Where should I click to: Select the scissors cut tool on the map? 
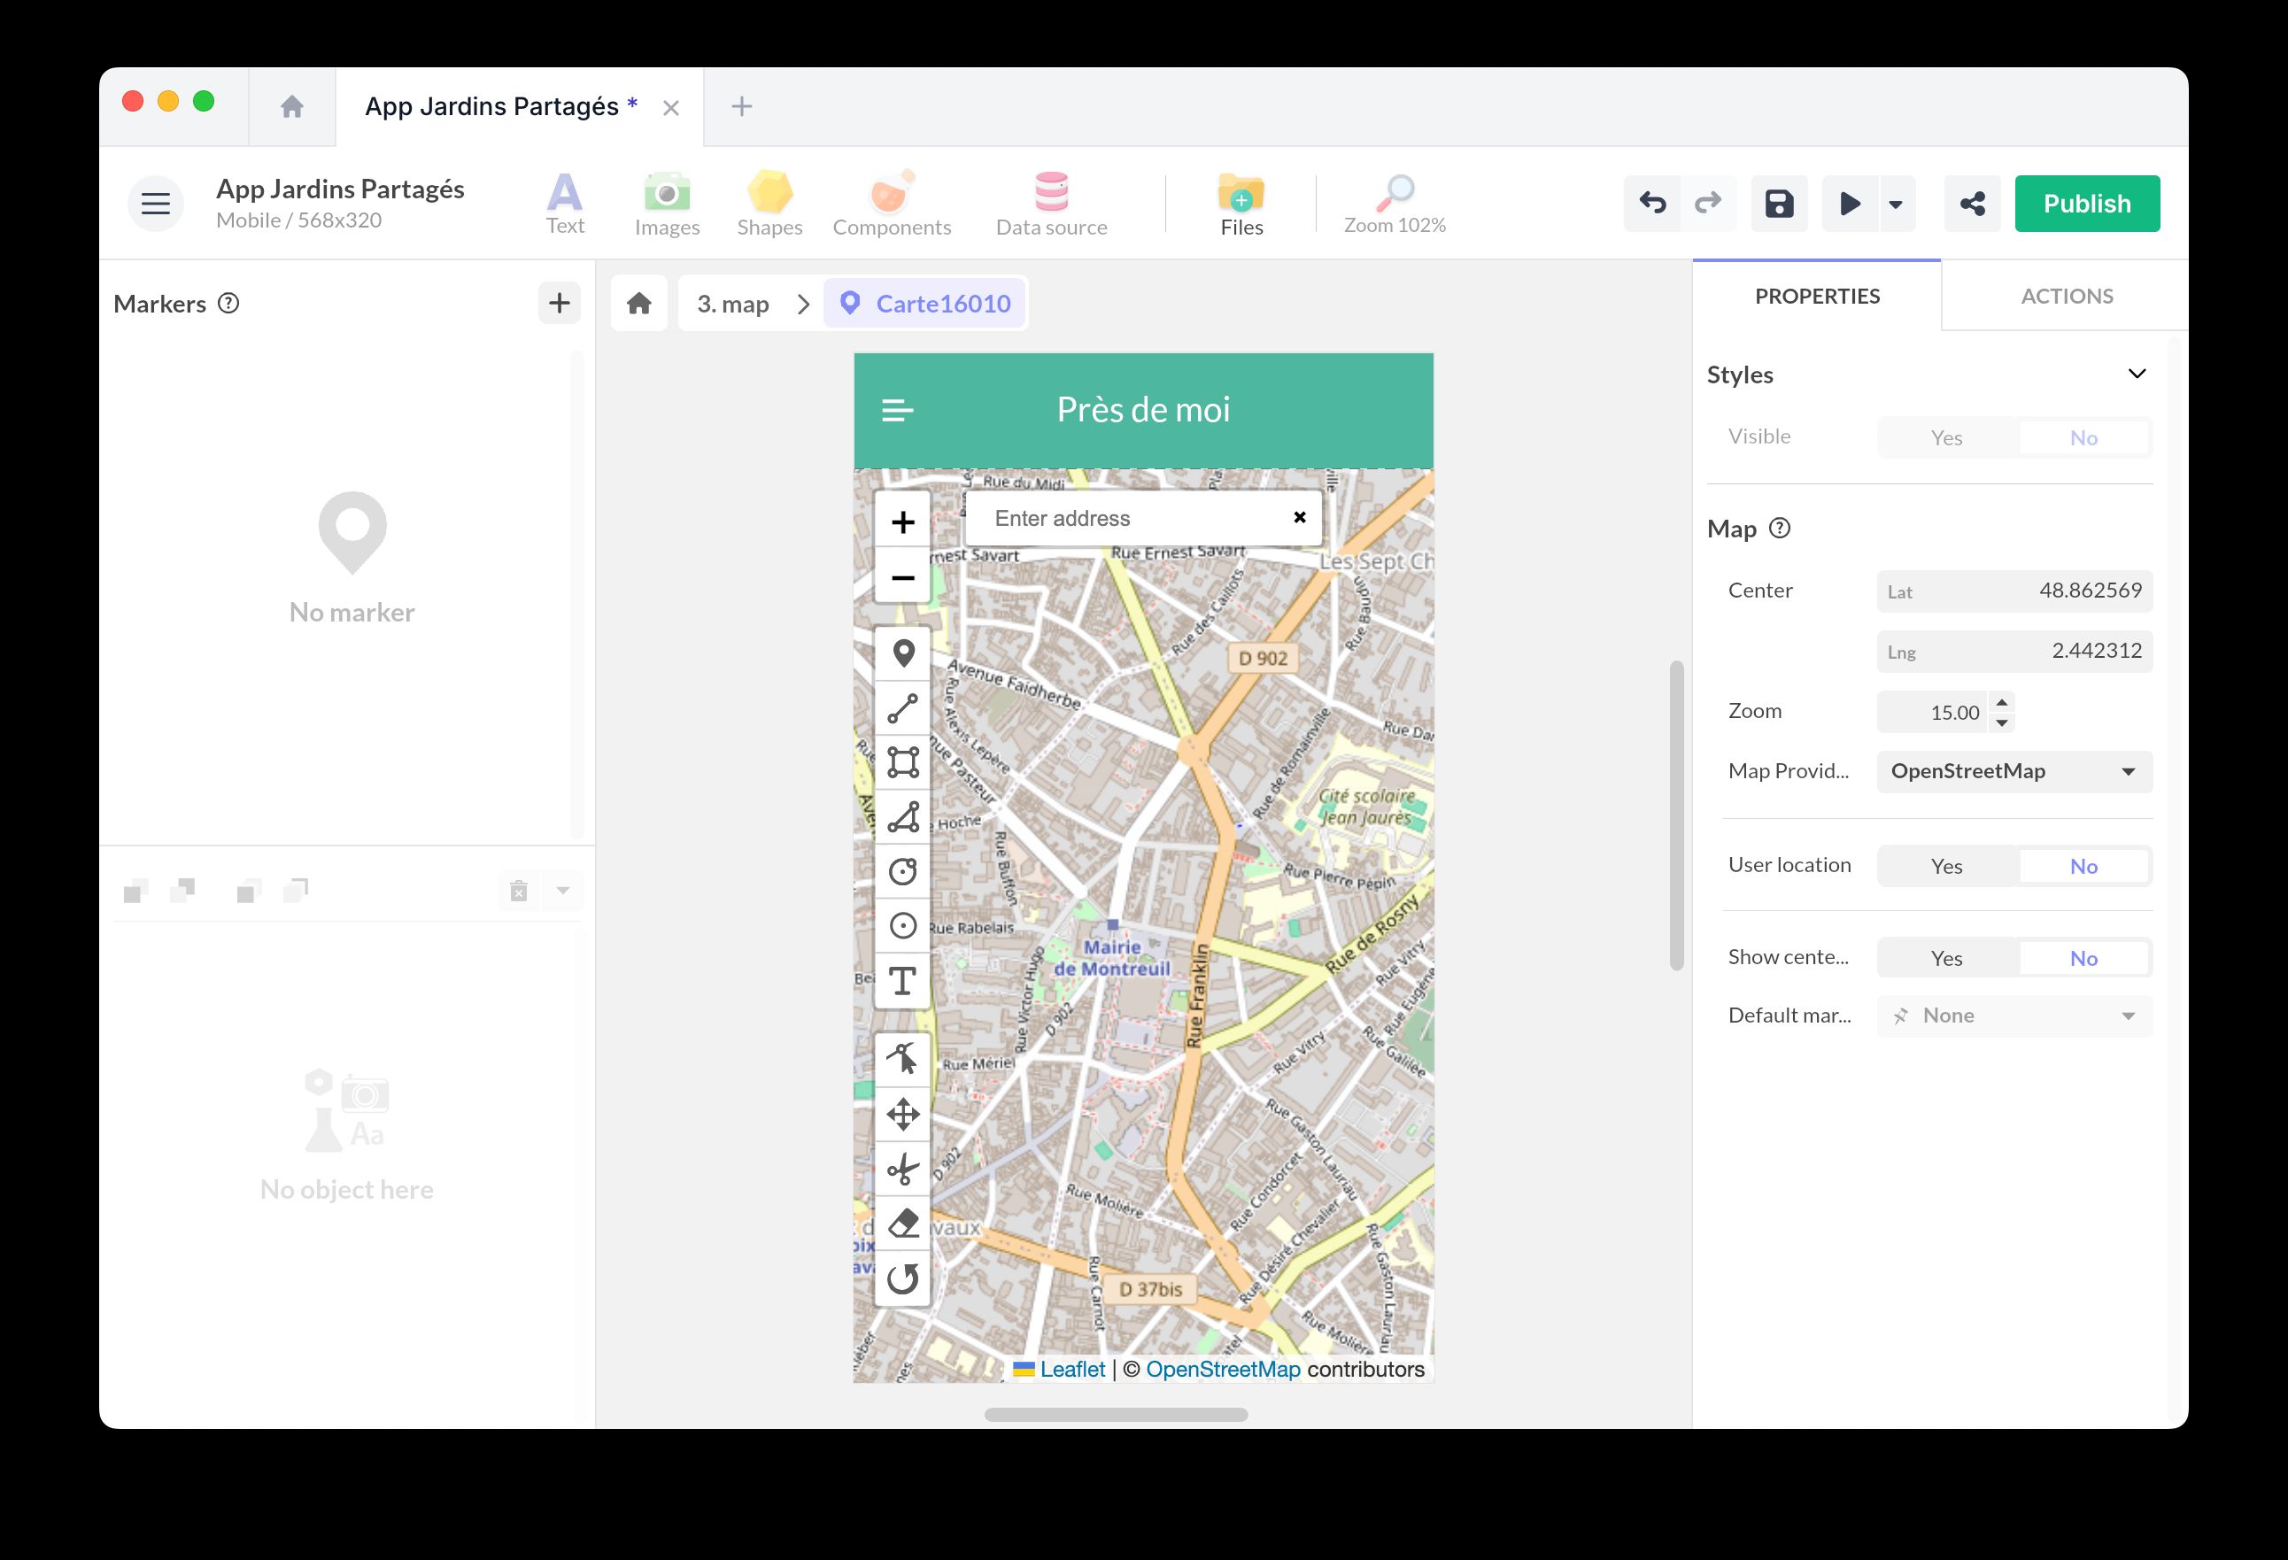point(903,1170)
